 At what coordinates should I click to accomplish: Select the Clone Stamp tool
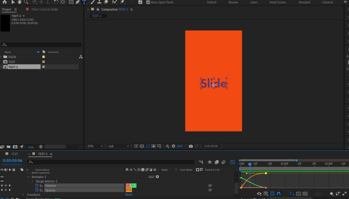pos(99,2)
